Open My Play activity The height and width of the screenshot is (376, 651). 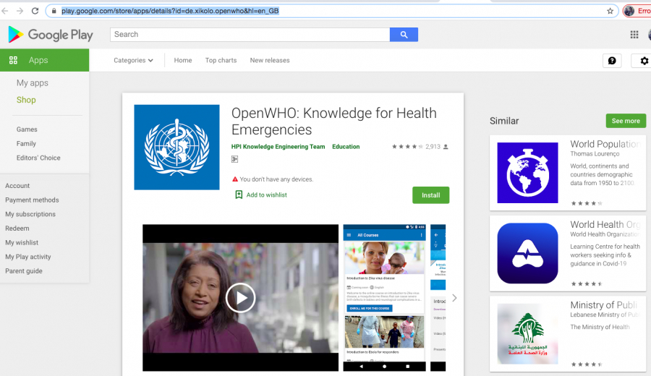click(x=27, y=257)
